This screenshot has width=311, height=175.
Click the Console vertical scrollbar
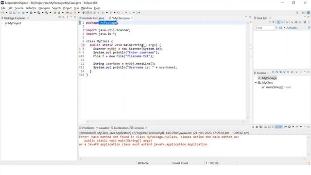coord(309,146)
